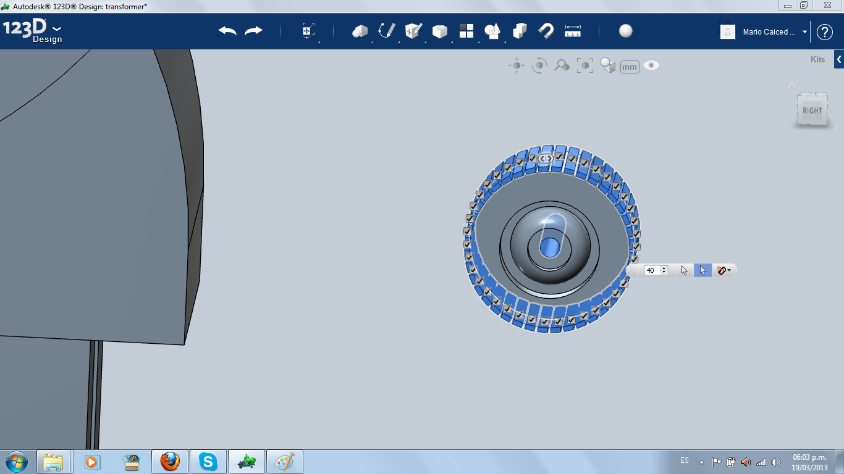844x474 pixels.
Task: Click the 123D Design taskbar button
Action: (x=247, y=462)
